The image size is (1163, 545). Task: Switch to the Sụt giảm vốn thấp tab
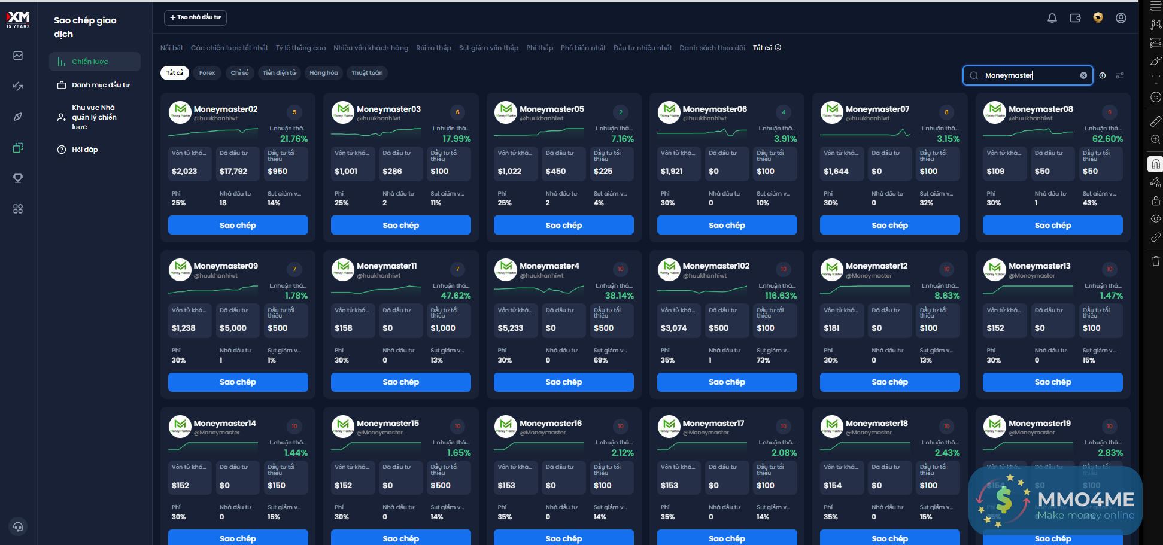489,48
